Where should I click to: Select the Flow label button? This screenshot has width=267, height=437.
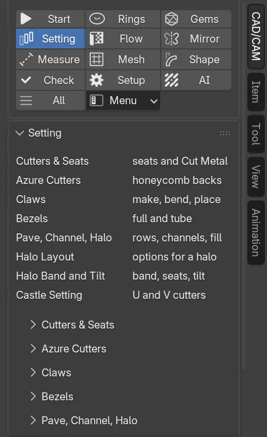[x=131, y=39]
